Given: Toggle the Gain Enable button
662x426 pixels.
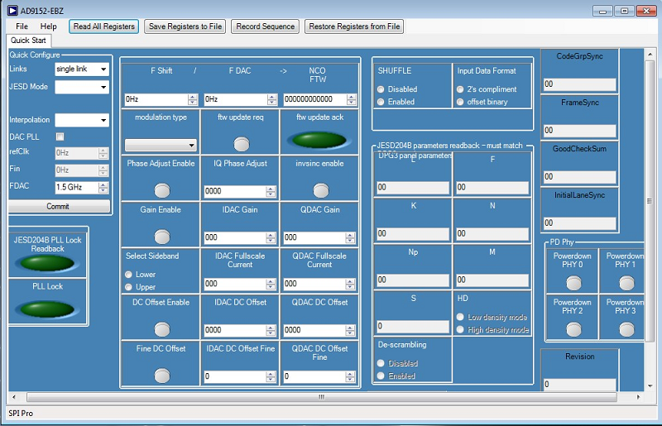Looking at the screenshot, I should 161,237.
